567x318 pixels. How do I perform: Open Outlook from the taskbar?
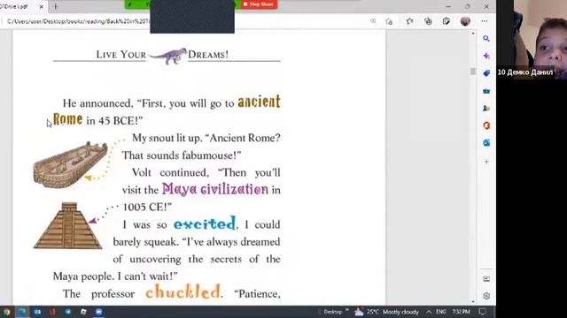click(37, 312)
